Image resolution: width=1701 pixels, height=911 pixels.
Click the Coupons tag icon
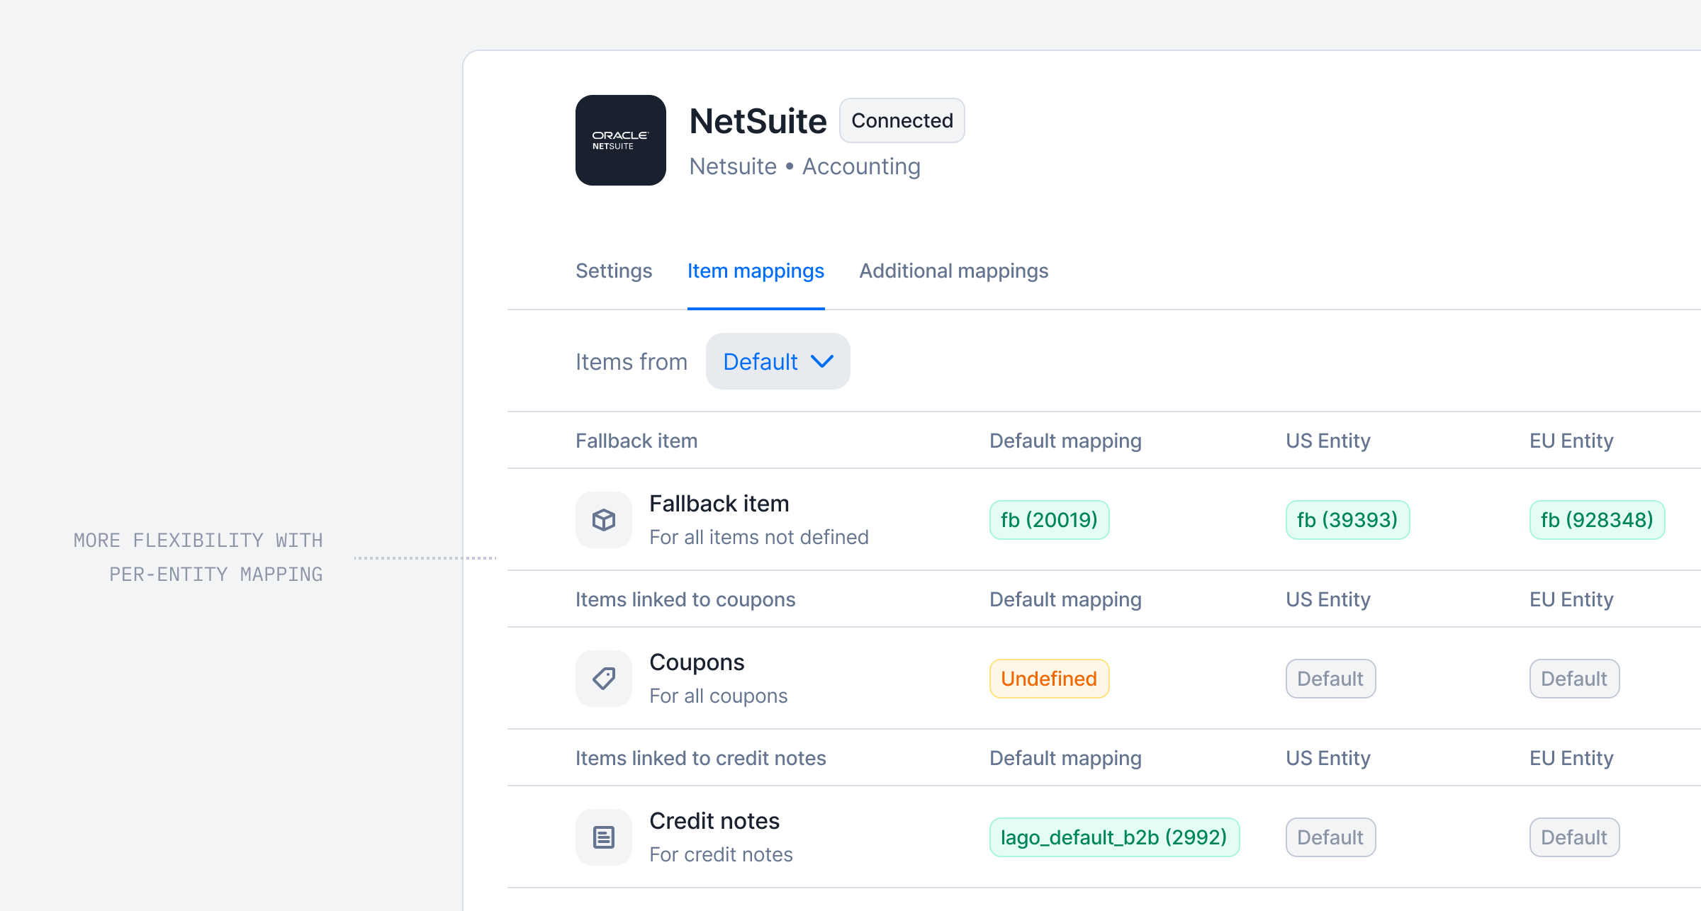click(603, 679)
